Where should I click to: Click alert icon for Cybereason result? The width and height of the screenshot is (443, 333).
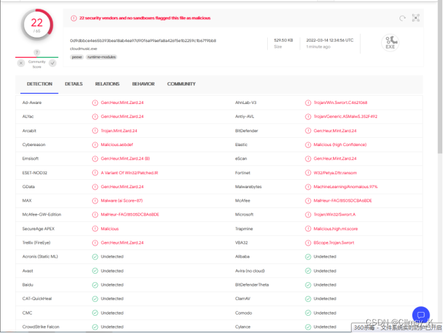(95, 145)
